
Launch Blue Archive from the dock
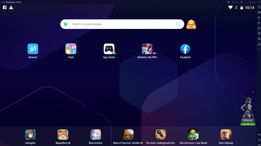tap(95, 135)
